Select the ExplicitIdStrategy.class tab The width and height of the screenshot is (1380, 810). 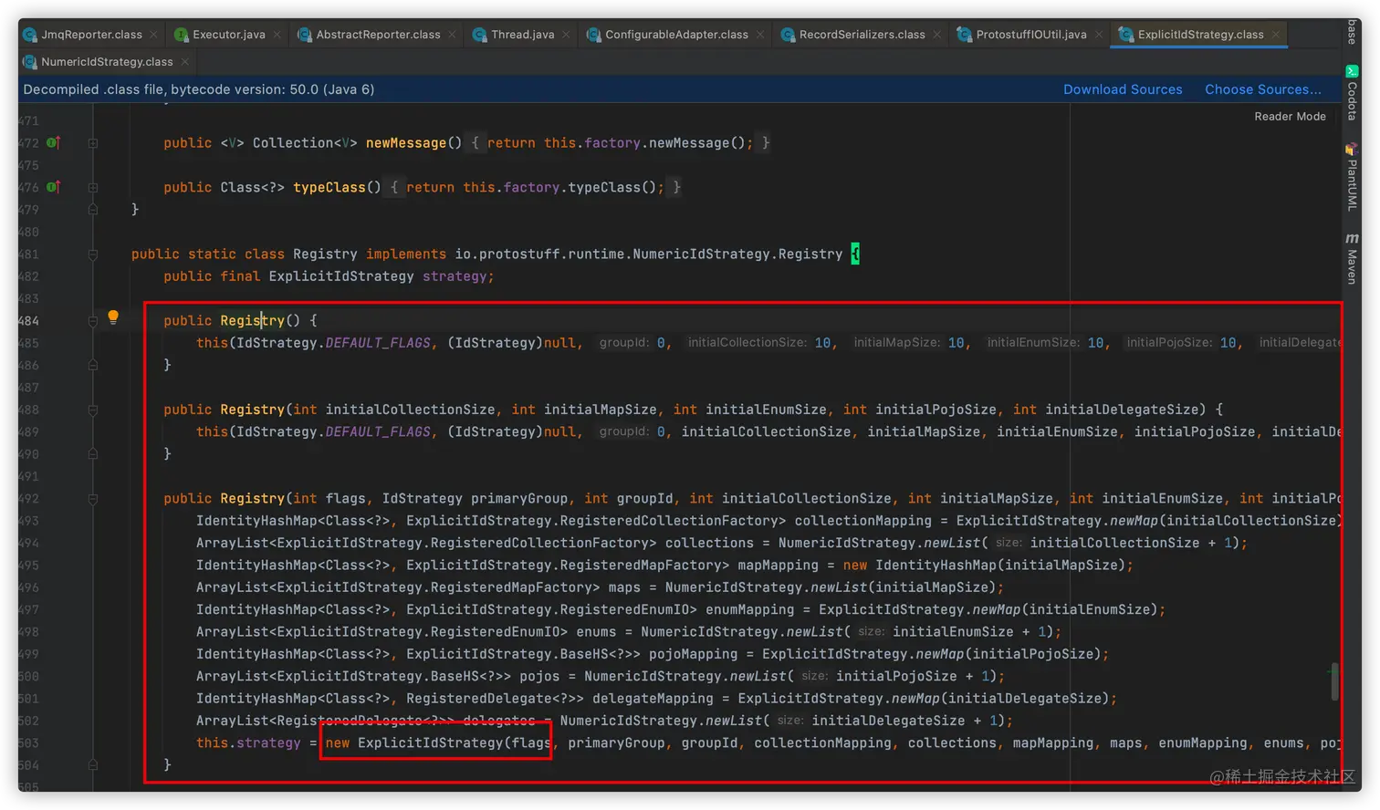1200,35
